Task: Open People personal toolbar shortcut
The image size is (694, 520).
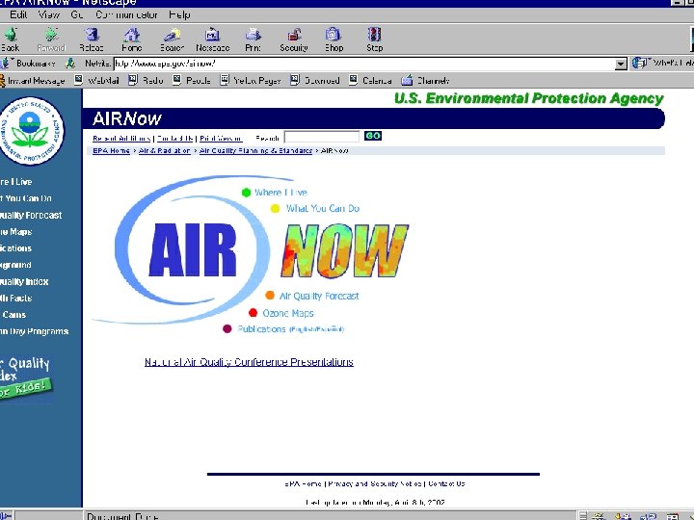Action: click(192, 81)
